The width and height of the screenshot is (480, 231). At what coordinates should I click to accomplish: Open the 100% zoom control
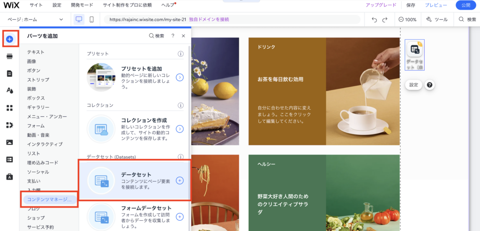pyautogui.click(x=407, y=20)
